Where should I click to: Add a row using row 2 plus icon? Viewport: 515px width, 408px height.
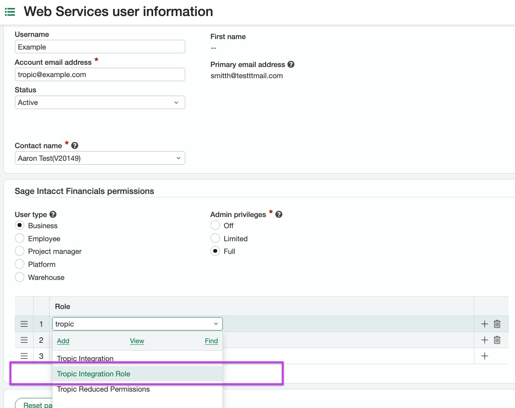tap(484, 340)
